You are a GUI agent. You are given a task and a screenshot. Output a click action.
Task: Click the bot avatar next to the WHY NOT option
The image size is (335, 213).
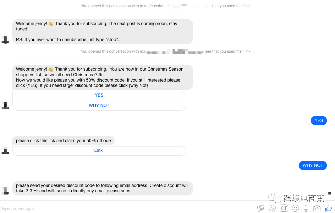click(5, 105)
